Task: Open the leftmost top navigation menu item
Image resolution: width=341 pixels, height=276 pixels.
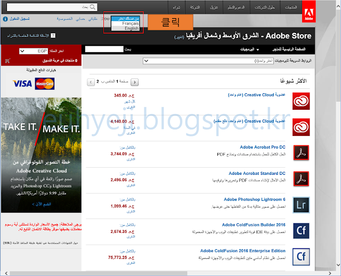Action: point(176,7)
